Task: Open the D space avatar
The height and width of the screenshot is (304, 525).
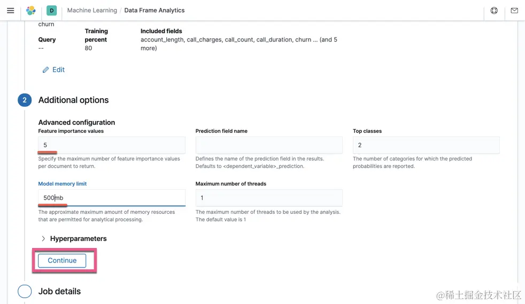Action: (x=51, y=10)
